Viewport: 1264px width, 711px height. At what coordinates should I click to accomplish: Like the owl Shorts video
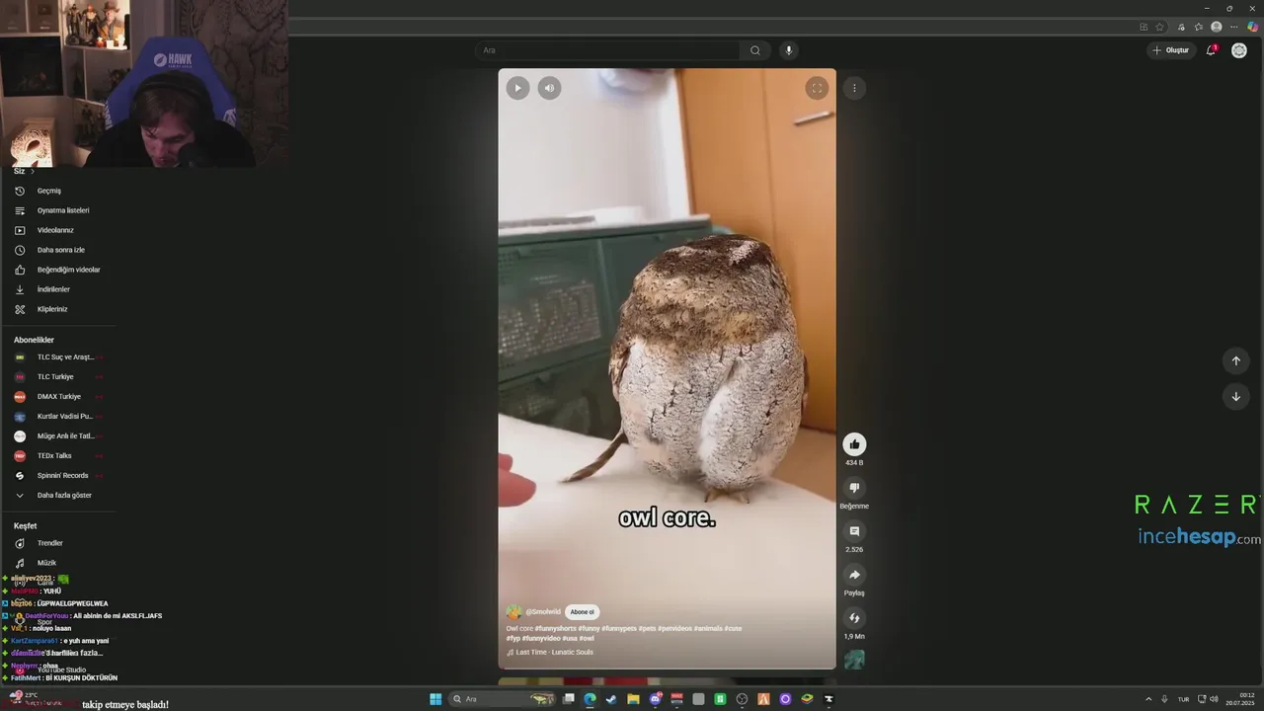(854, 444)
